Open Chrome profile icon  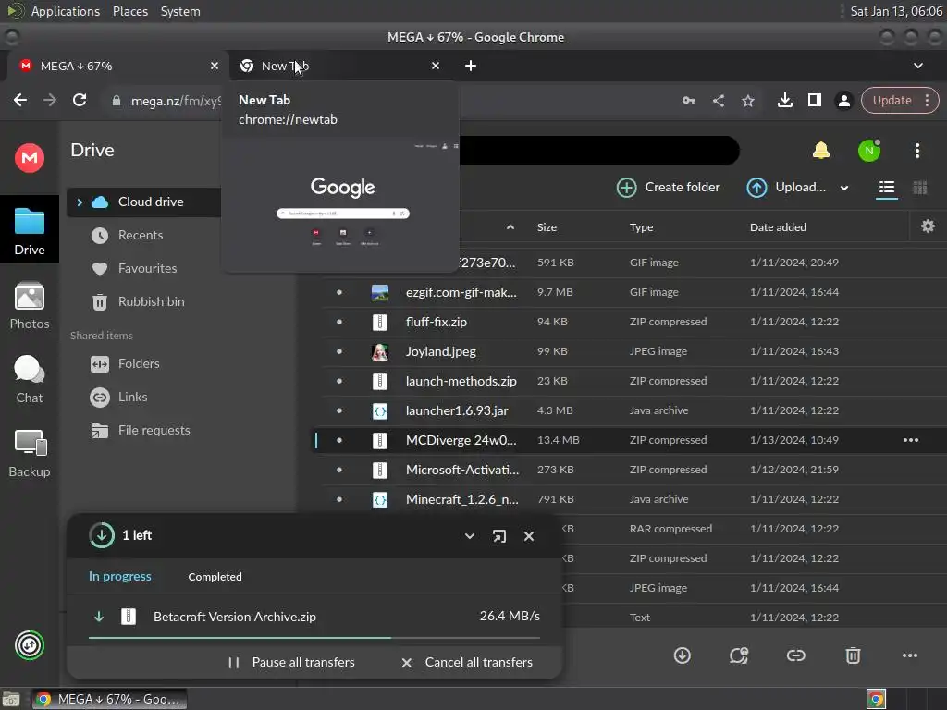(x=843, y=101)
